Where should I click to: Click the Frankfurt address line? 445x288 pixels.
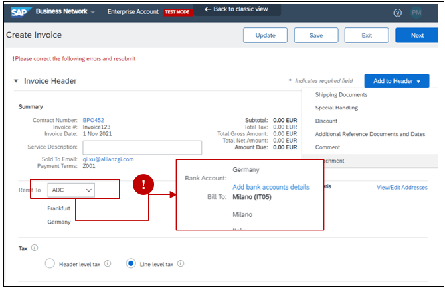58,208
